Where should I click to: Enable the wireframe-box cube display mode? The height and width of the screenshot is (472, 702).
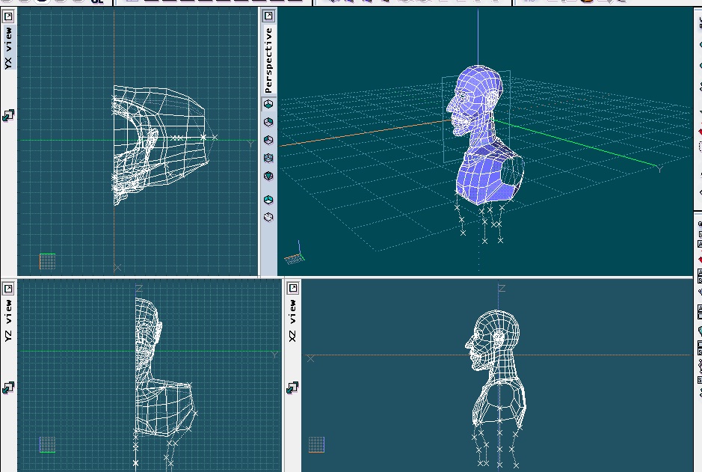(268, 158)
